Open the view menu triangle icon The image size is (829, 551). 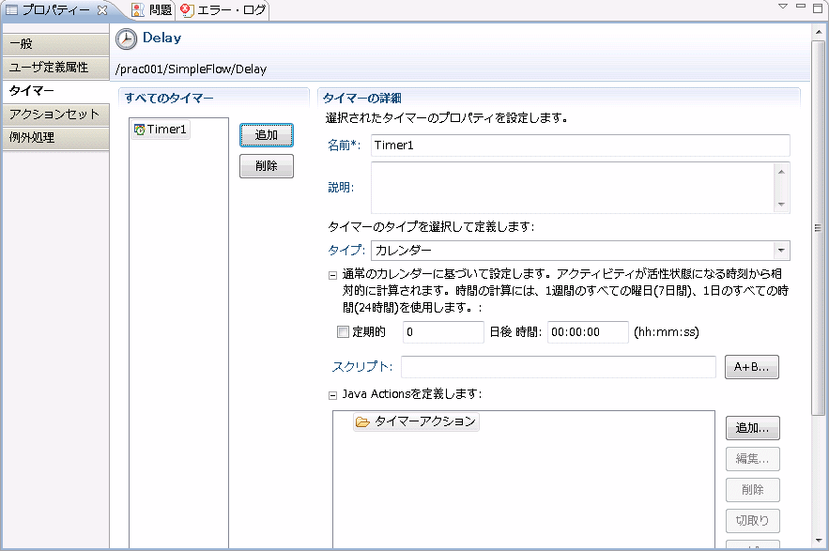(x=782, y=7)
